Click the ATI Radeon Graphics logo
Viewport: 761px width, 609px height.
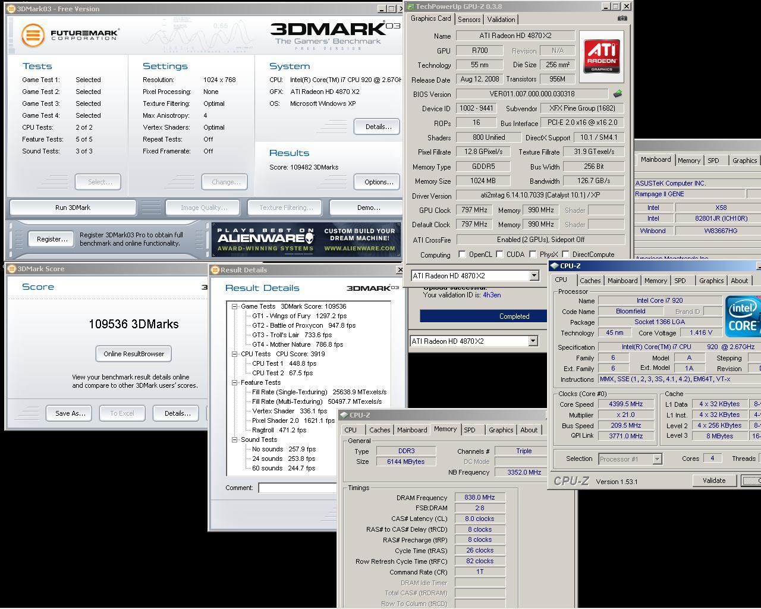point(602,56)
